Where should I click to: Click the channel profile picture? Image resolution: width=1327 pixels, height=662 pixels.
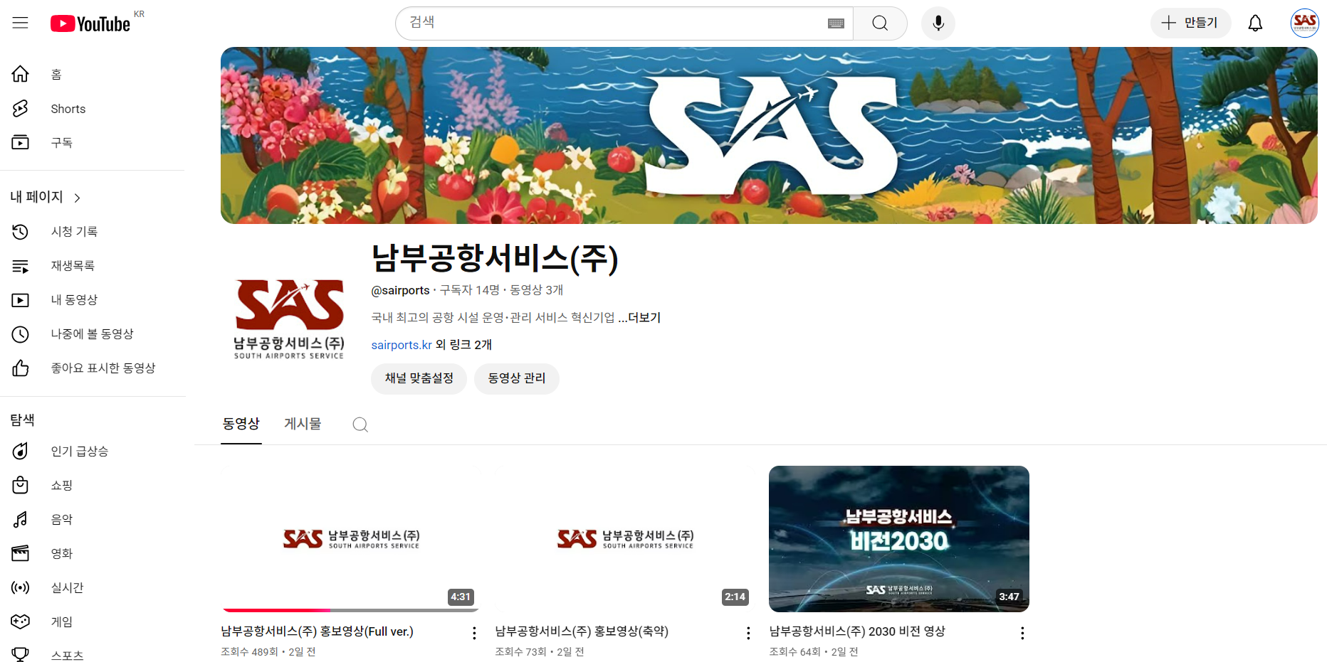pyautogui.click(x=290, y=318)
